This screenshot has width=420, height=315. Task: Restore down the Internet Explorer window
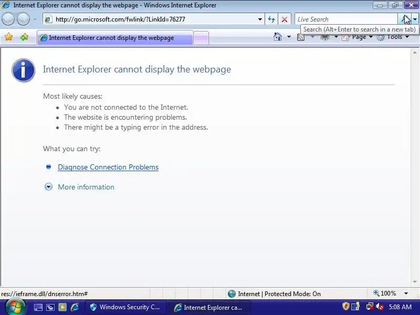tap(395, 5)
